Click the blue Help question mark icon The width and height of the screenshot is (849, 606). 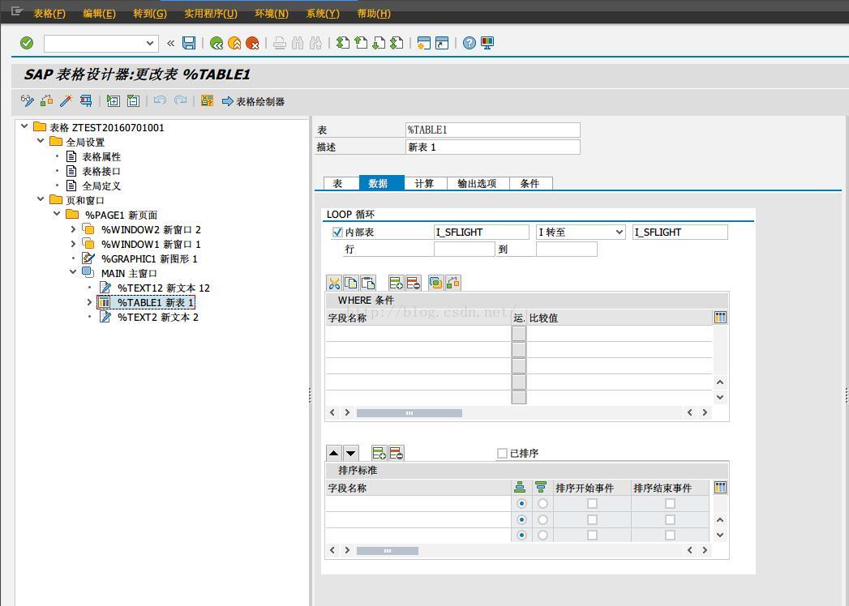[470, 43]
